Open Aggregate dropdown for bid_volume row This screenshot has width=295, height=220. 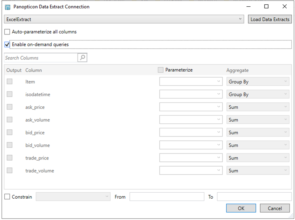click(x=258, y=145)
